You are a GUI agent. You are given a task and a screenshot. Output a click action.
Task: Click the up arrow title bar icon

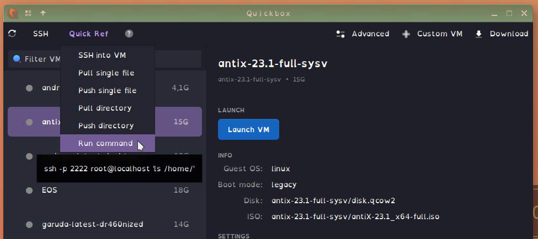coord(43,13)
